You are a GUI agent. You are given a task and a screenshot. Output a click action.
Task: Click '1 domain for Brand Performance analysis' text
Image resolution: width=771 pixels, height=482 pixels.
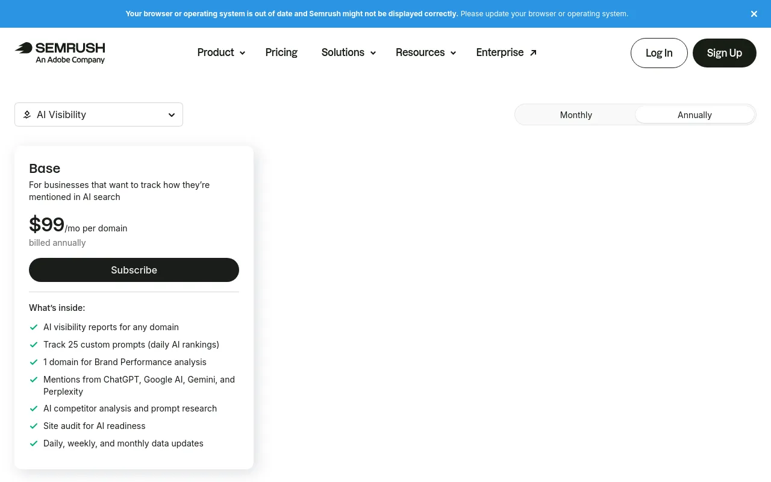(x=125, y=362)
